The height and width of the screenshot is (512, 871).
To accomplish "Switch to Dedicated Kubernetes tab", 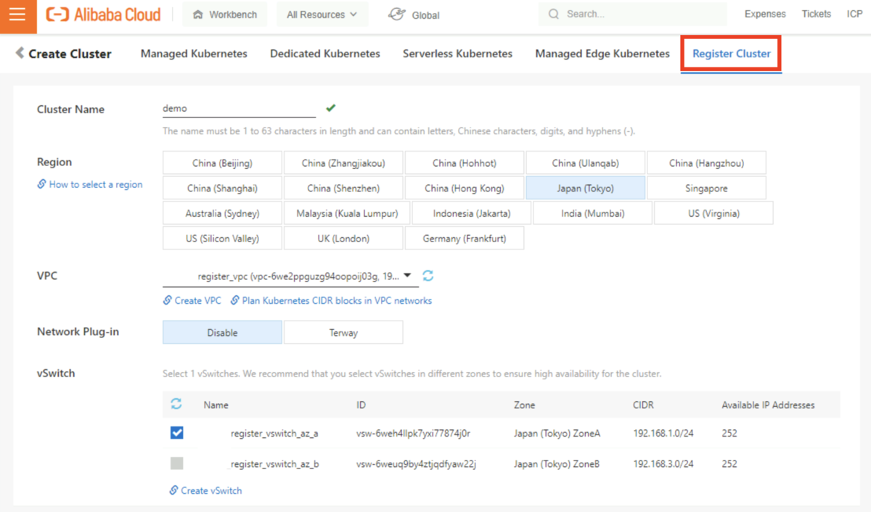I will (325, 54).
